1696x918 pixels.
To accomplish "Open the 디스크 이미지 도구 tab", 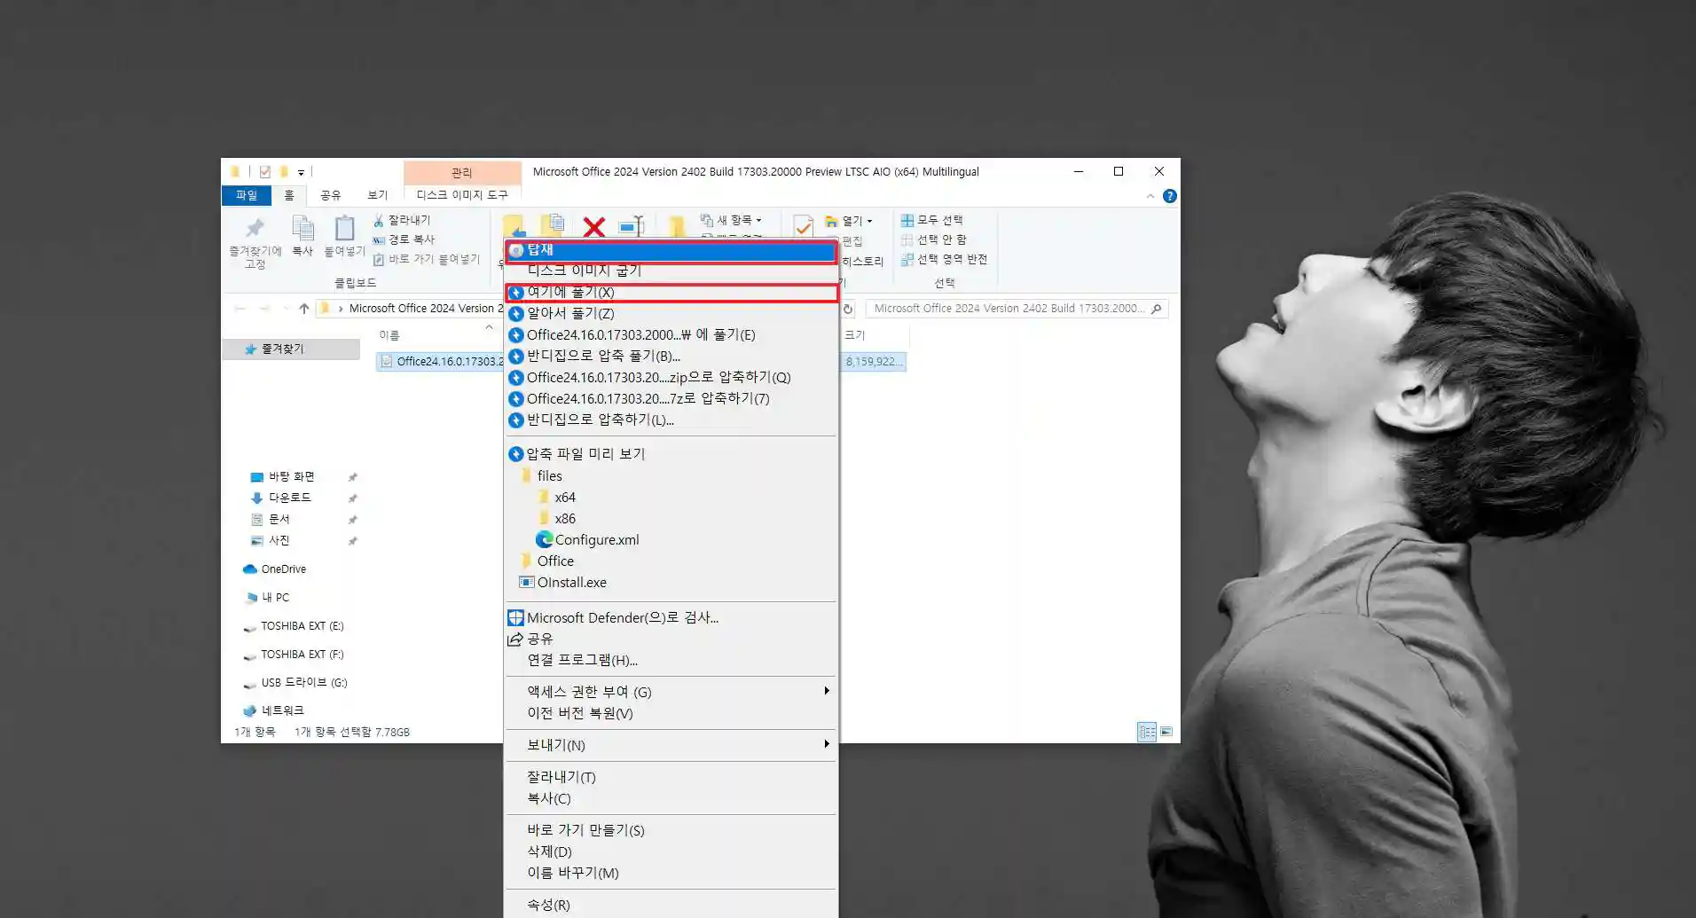I will tap(462, 195).
